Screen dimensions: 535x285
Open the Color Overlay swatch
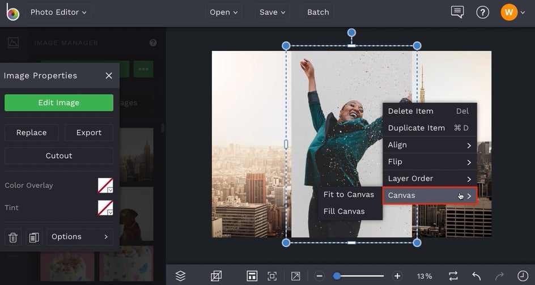point(105,185)
